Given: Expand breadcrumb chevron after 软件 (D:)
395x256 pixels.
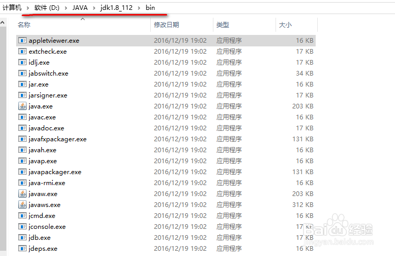Looking at the screenshot, I should [66, 8].
